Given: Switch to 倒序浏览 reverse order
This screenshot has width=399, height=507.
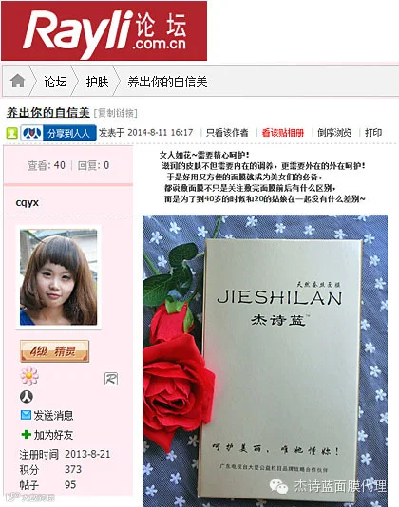Looking at the screenshot, I should click(x=334, y=133).
